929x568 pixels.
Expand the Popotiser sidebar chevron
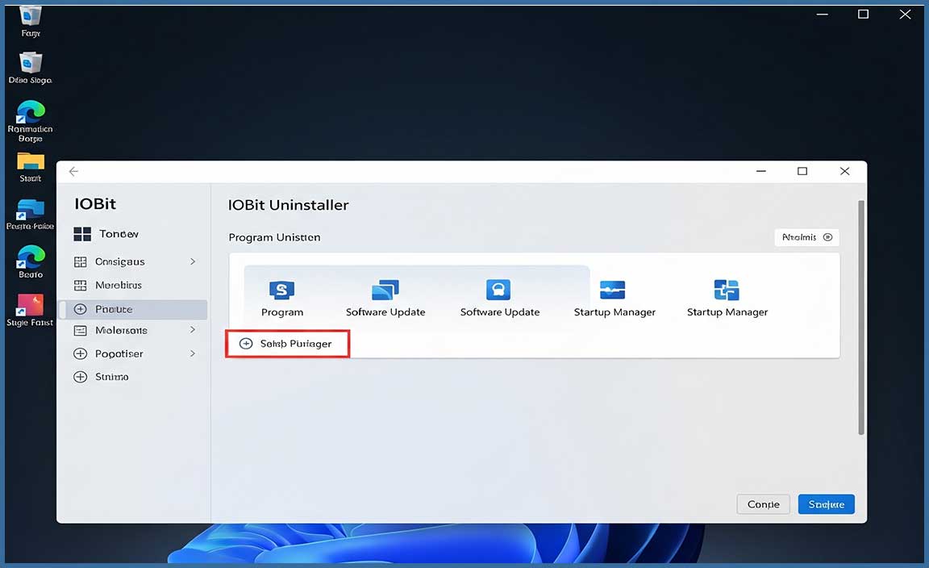click(193, 353)
